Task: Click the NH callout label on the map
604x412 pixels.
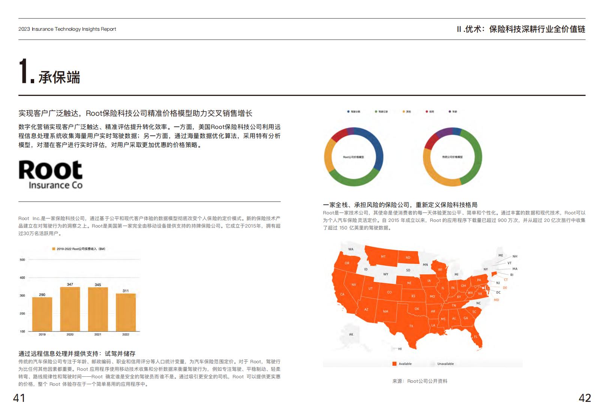Action: pos(515,256)
